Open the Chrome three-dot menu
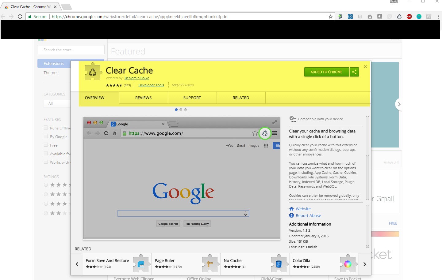This screenshot has width=442, height=280. [438, 17]
